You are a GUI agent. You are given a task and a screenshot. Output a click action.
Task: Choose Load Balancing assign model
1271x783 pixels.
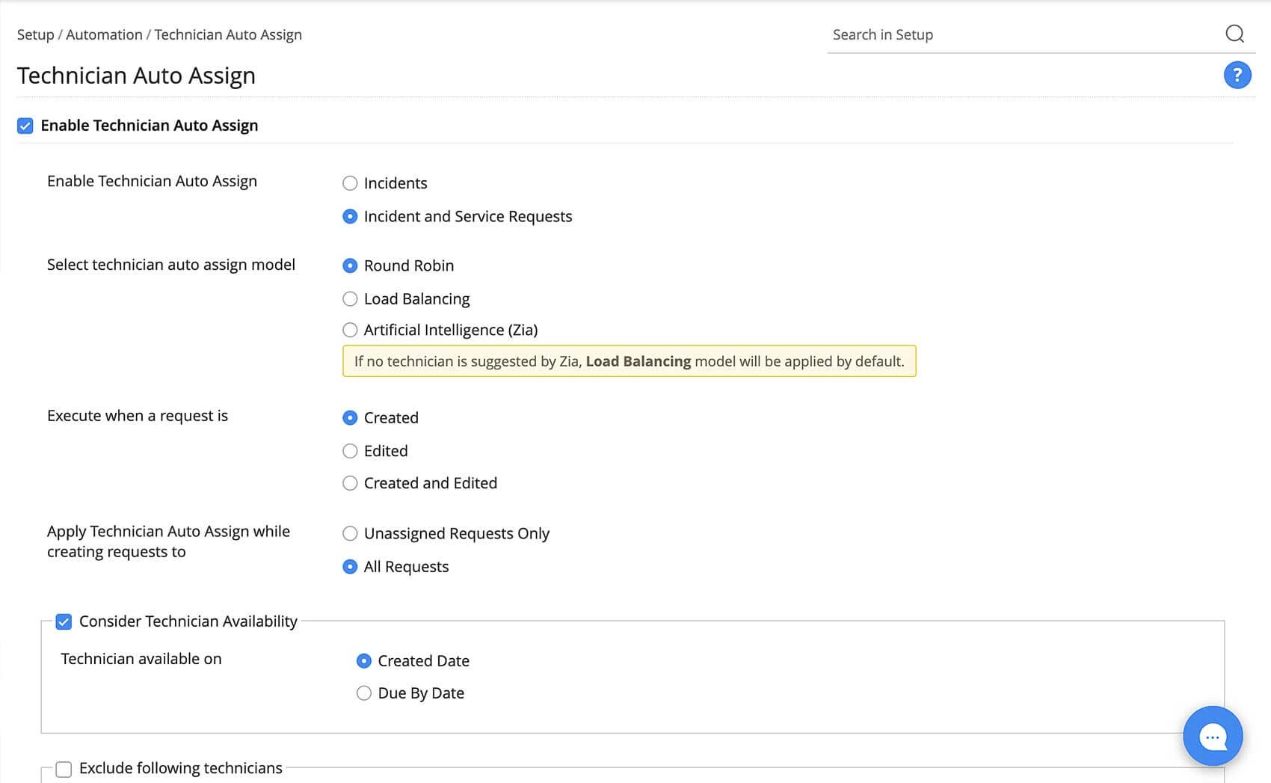[x=350, y=299]
